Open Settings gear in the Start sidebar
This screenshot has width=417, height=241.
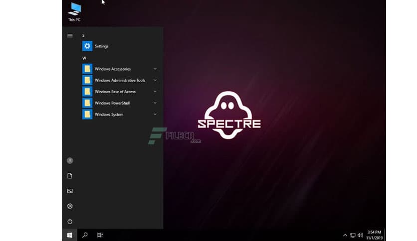coord(70,206)
